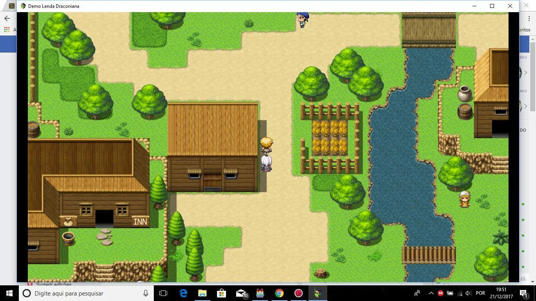Click the battery status tray icon
The height and width of the screenshot is (301, 536).
coord(450,293)
